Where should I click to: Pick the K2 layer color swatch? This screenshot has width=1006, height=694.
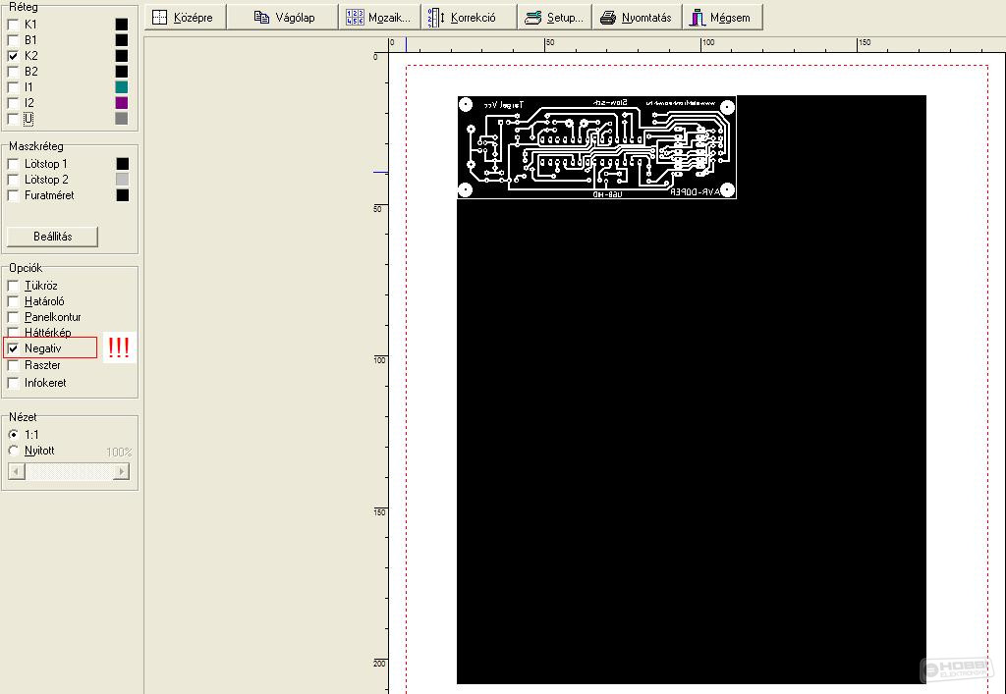point(121,56)
